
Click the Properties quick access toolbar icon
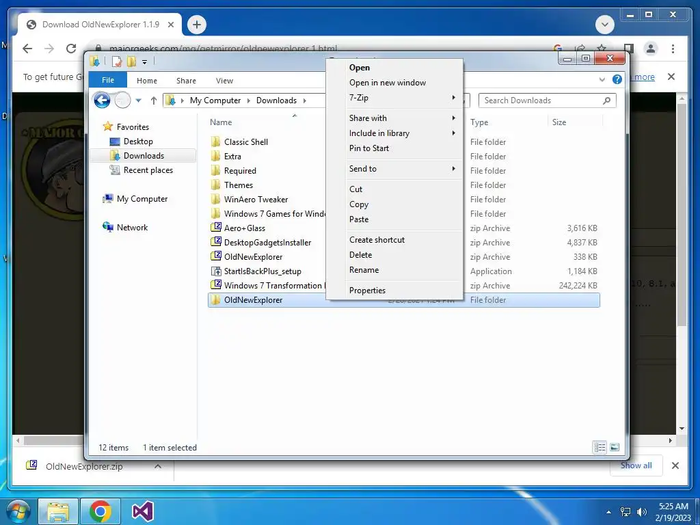click(x=117, y=61)
